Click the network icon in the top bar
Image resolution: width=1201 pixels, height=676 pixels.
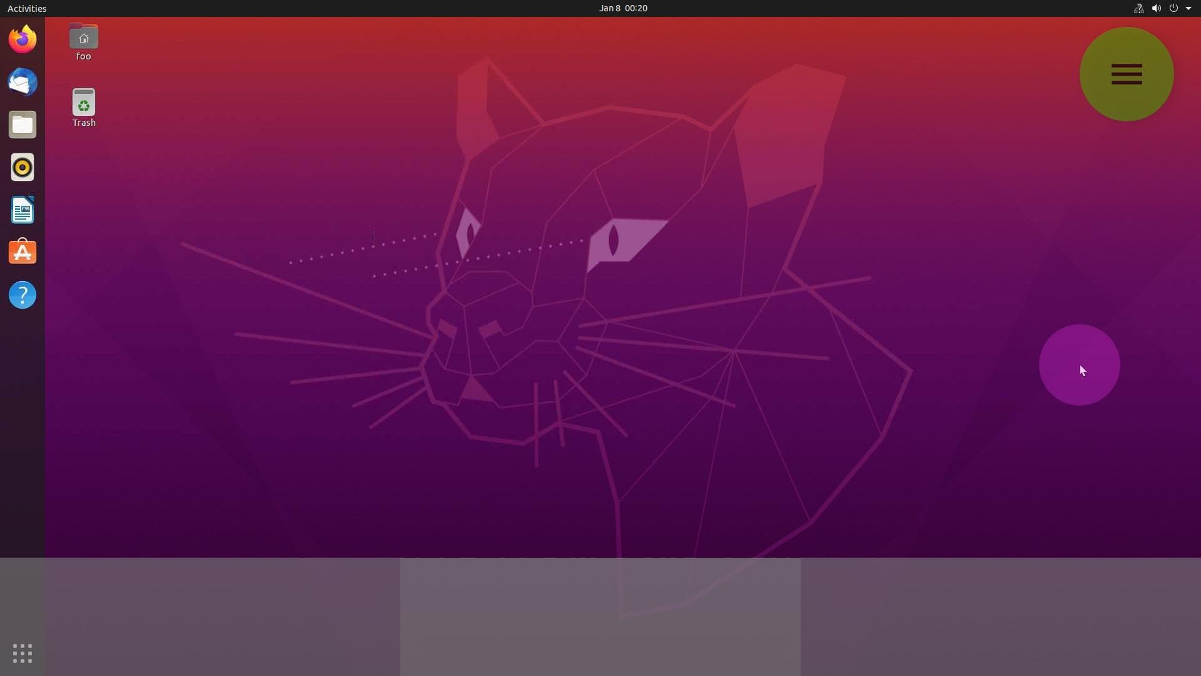(1138, 8)
